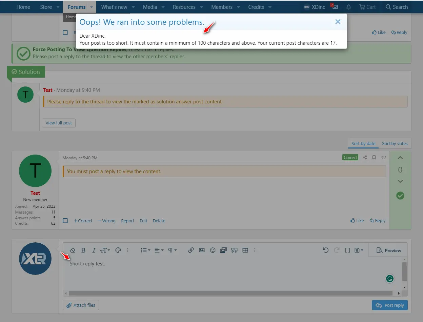
Task: Open the Grammarly icon in editor
Action: [390, 279]
